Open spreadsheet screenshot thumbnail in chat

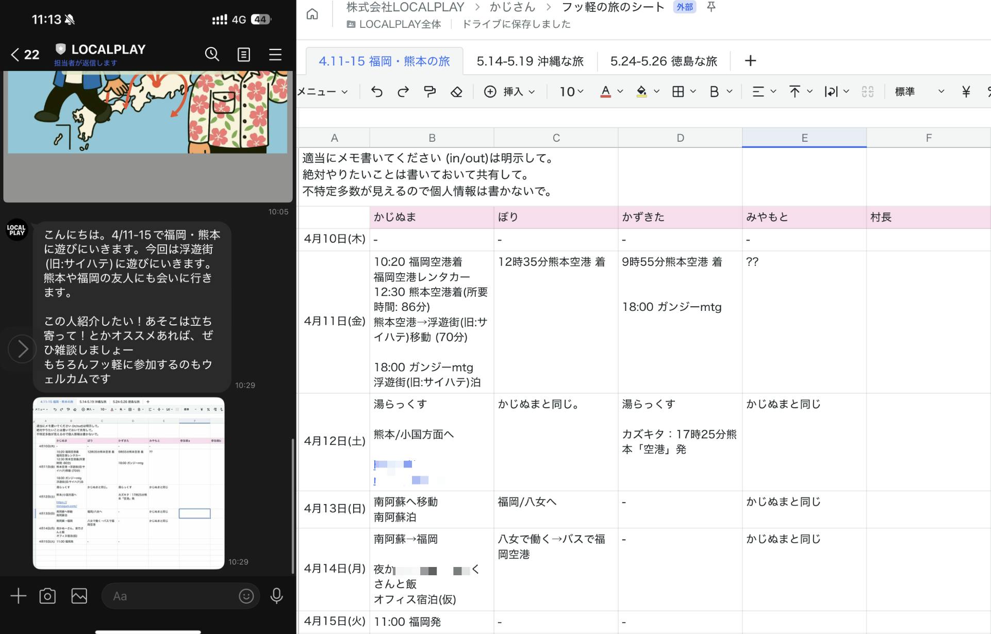coord(128,483)
